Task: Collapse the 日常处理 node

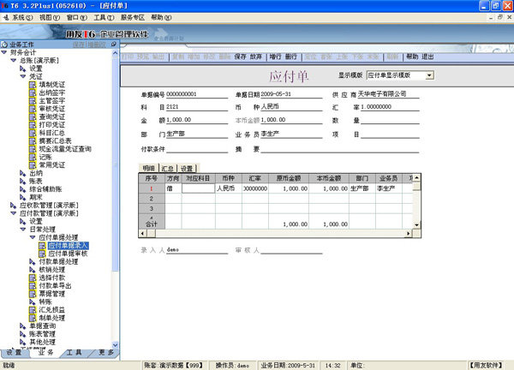Action: [23, 230]
